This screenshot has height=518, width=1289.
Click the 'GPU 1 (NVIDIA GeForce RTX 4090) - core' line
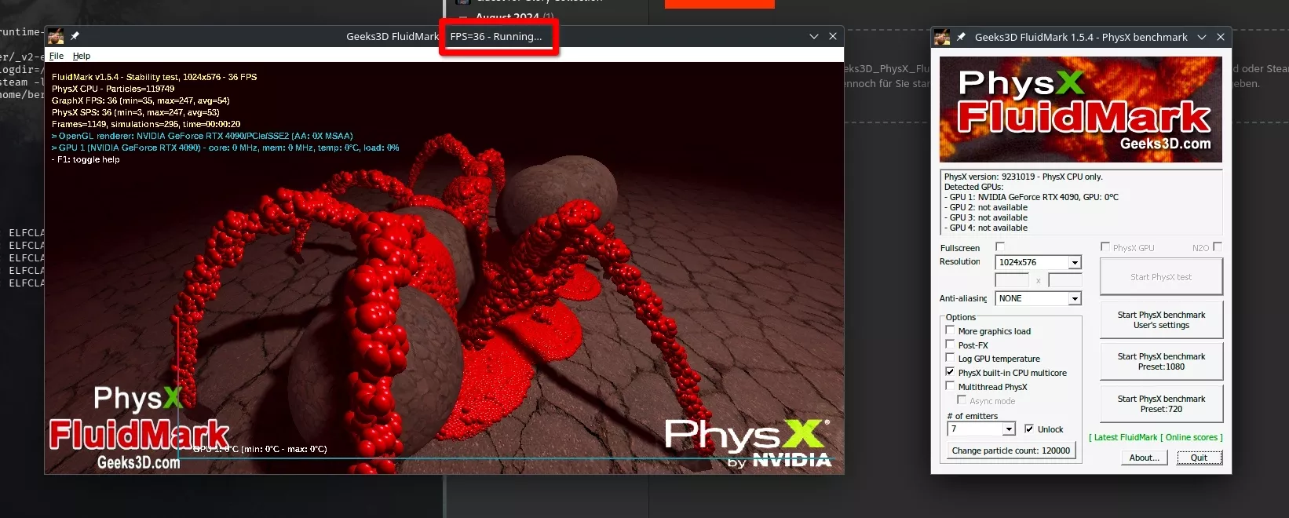[225, 148]
